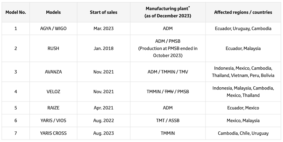Select the VELOZ model cell
Screen dimensions: 283x142
coord(53,92)
